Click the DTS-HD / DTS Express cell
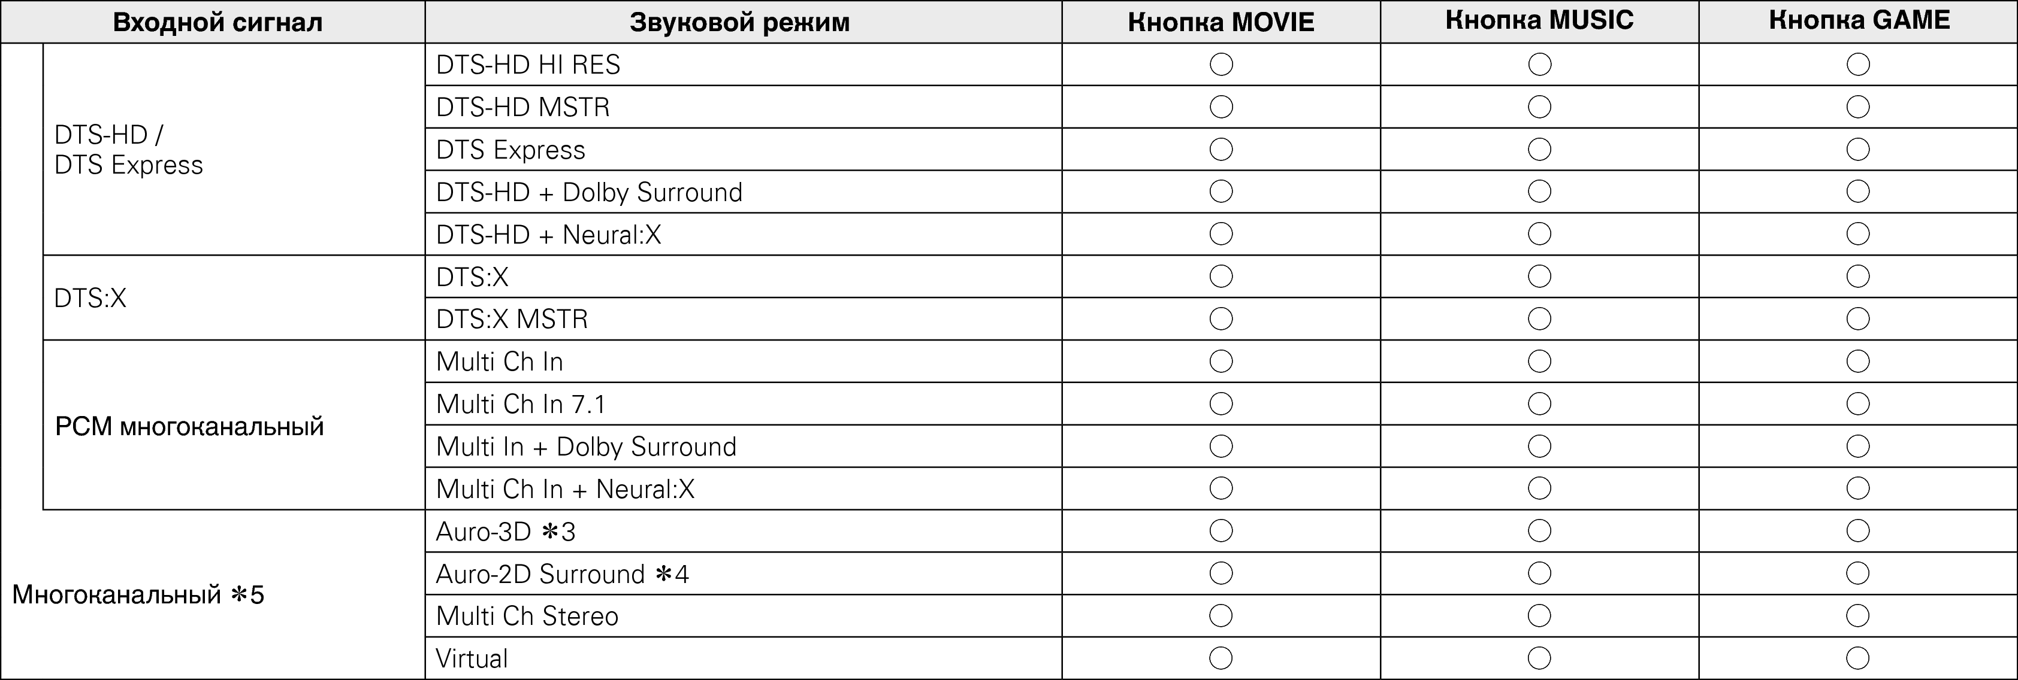Viewport: 2018px width, 680px height. (x=128, y=150)
